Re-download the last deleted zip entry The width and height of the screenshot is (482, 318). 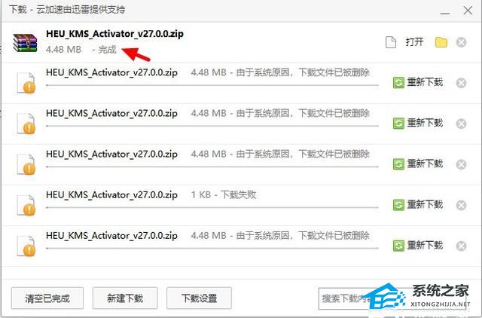(x=418, y=246)
